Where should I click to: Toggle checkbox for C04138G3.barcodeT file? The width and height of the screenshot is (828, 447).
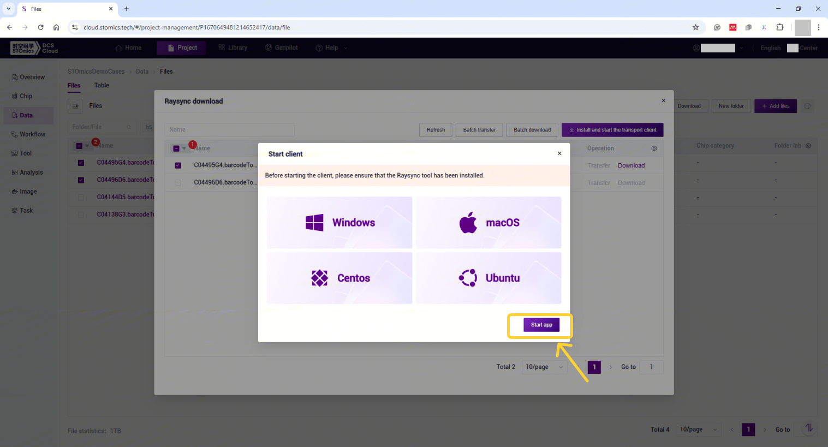click(81, 214)
